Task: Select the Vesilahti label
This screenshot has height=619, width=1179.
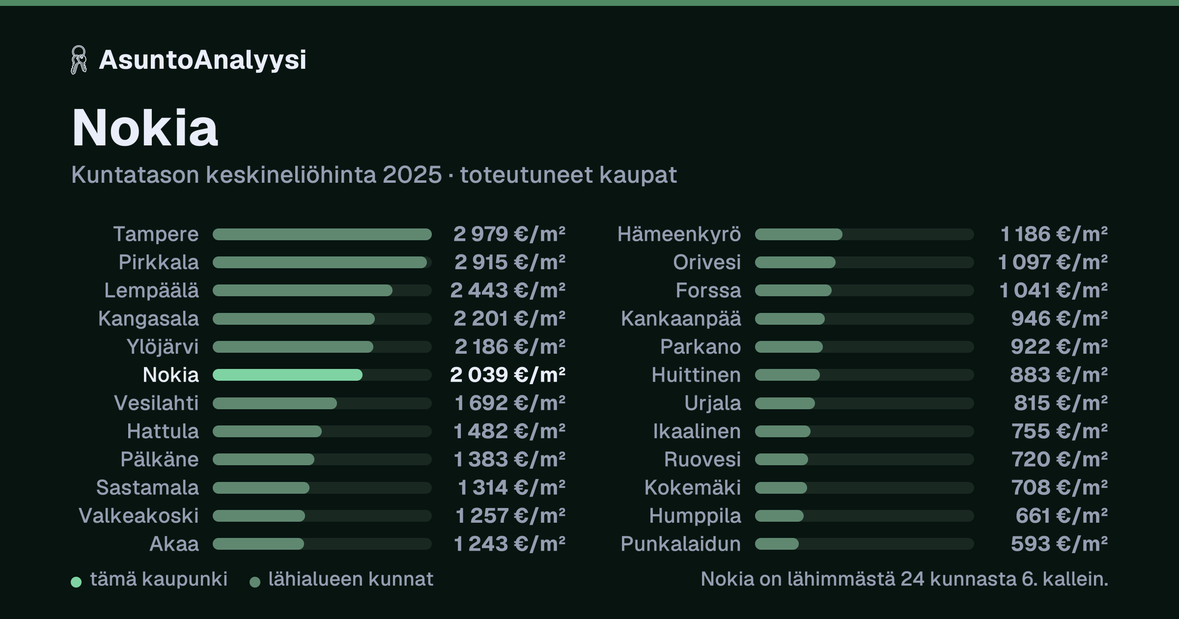Action: pos(156,403)
